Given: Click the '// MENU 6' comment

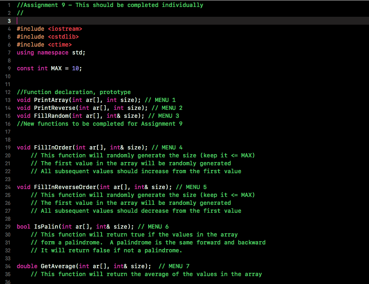Looking at the screenshot, I should point(153,227).
